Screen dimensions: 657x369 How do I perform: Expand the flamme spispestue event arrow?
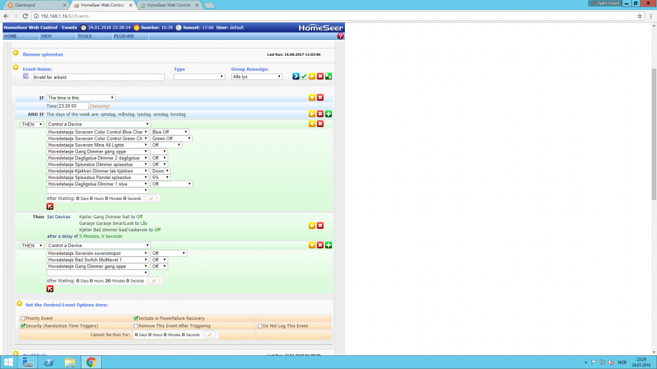(16, 54)
